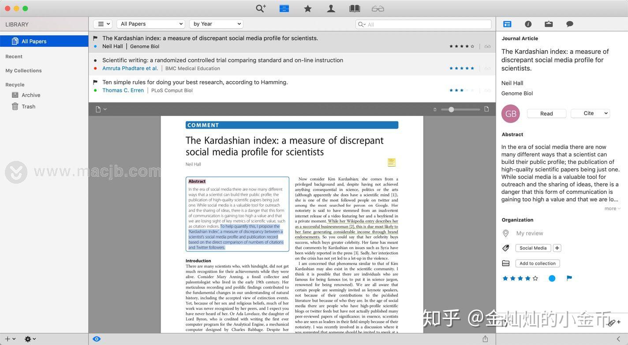Expand abstract with the more link
Viewport: 628px width, 345px height.
pos(613,208)
